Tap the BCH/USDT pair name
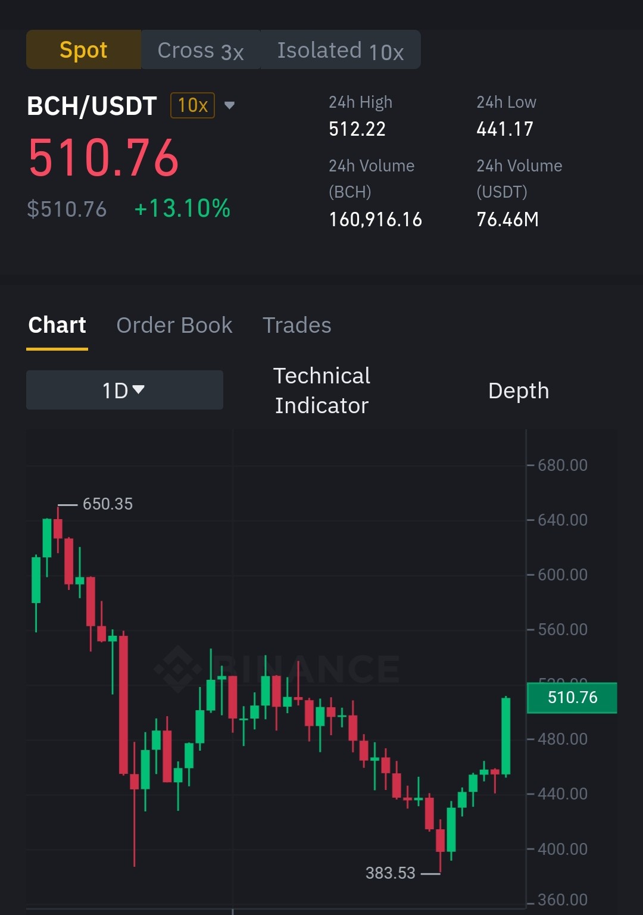 pos(92,106)
